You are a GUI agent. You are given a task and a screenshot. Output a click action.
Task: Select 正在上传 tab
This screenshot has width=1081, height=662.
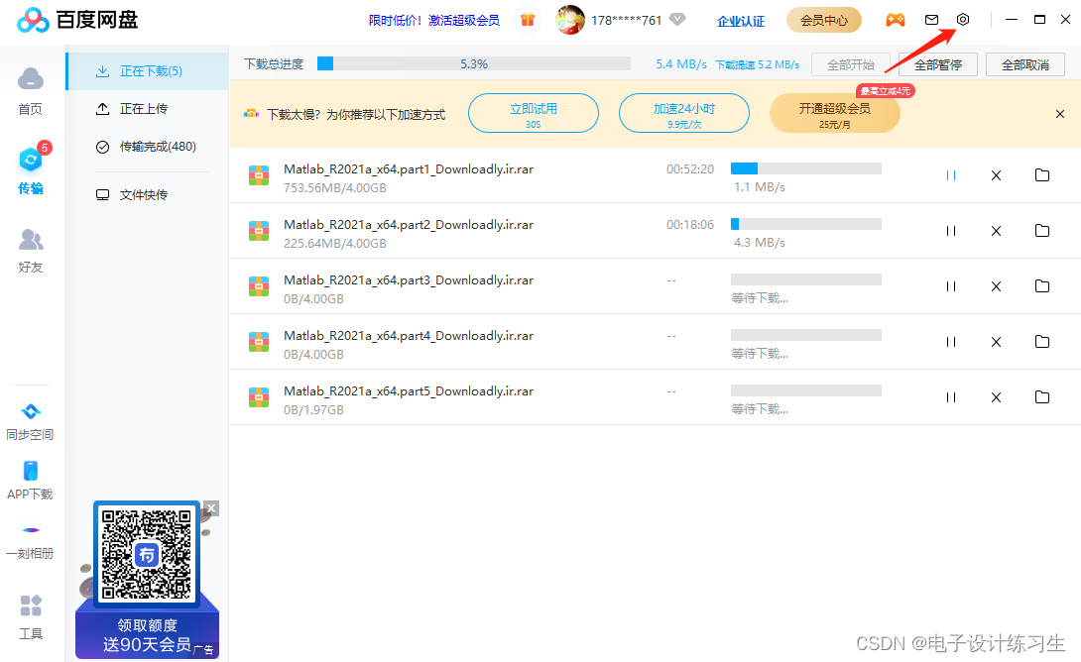(148, 109)
